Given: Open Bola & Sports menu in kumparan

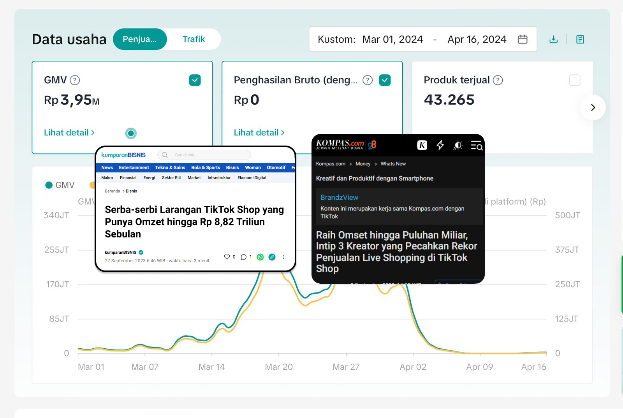Looking at the screenshot, I should coord(206,168).
